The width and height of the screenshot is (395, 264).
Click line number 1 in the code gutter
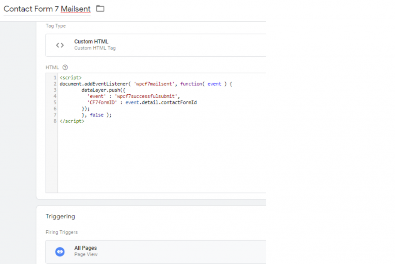point(54,77)
